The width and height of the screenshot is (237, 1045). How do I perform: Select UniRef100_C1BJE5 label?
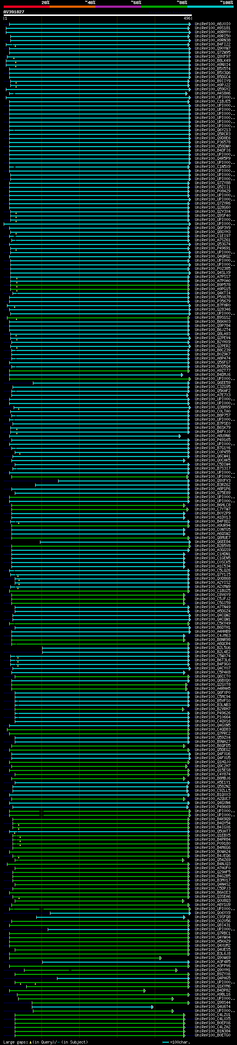click(x=212, y=102)
